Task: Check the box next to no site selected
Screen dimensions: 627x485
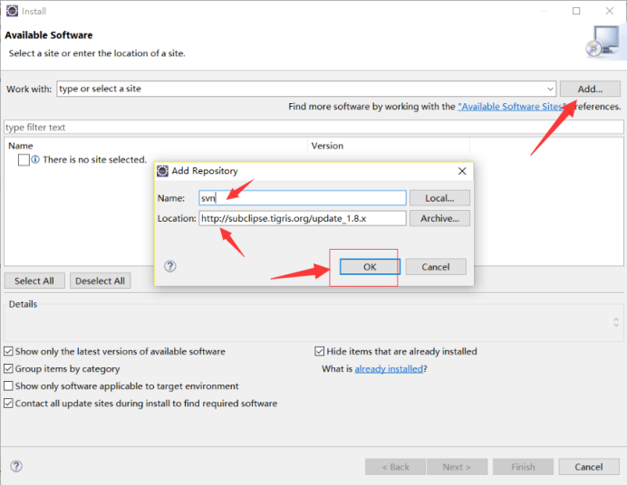Action: pyautogui.click(x=24, y=159)
